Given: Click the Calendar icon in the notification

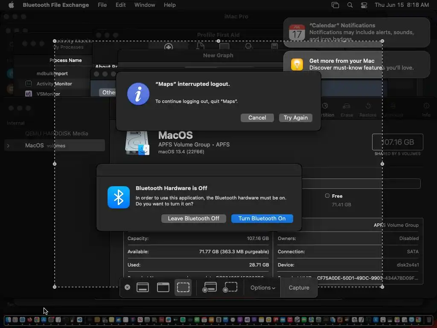Looking at the screenshot, I should pos(297,32).
